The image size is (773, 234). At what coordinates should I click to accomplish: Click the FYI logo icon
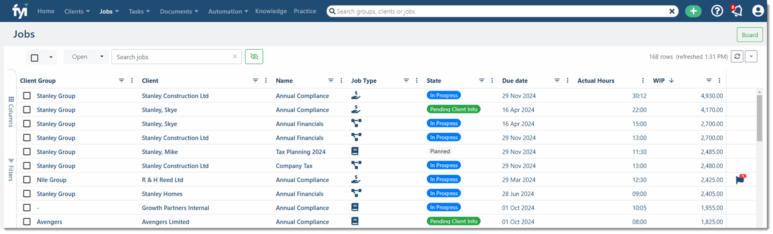20,10
